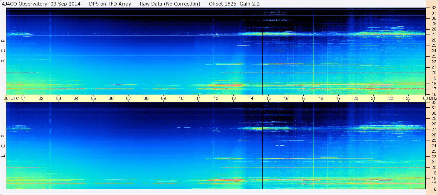Select the '18' UTC hour label on time axis

321,99
